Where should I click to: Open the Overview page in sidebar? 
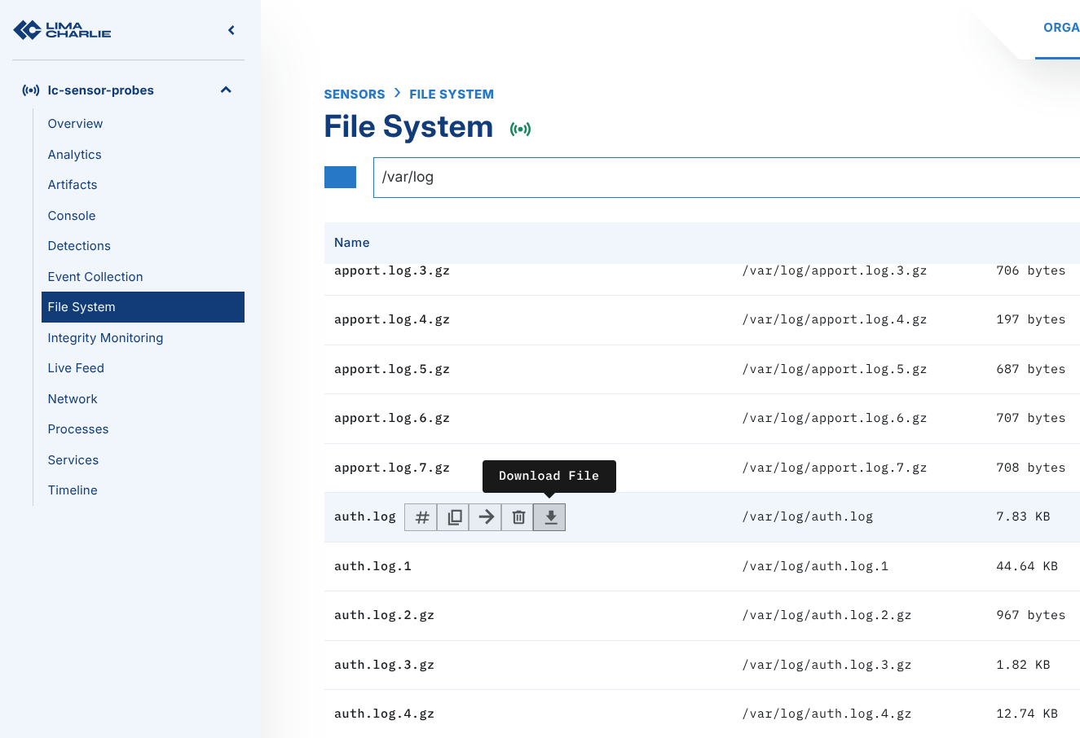tap(75, 124)
